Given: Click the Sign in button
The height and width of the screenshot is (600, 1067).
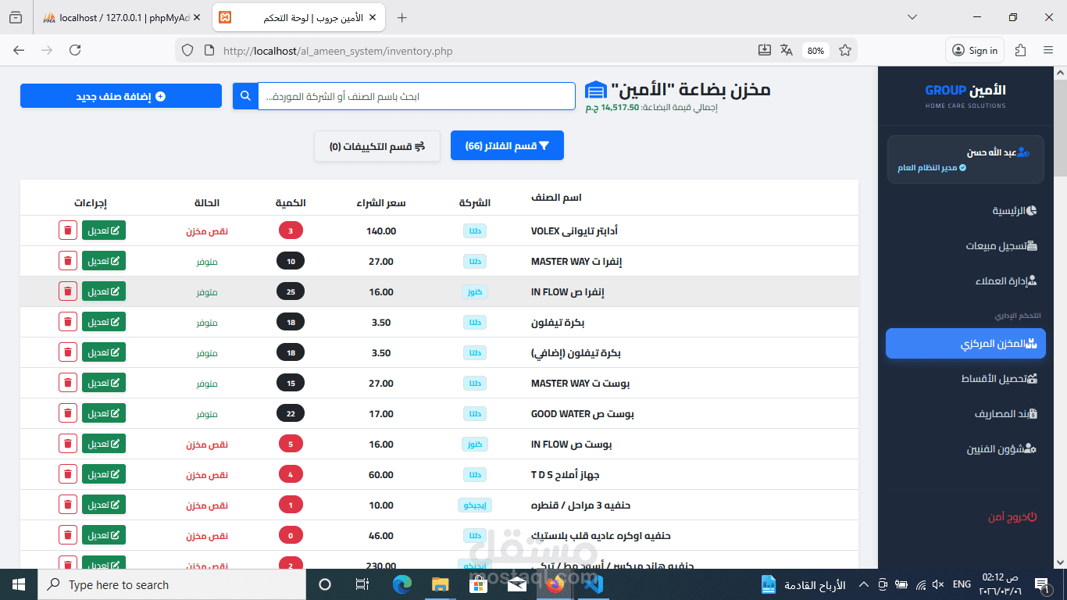Looking at the screenshot, I should click(974, 50).
